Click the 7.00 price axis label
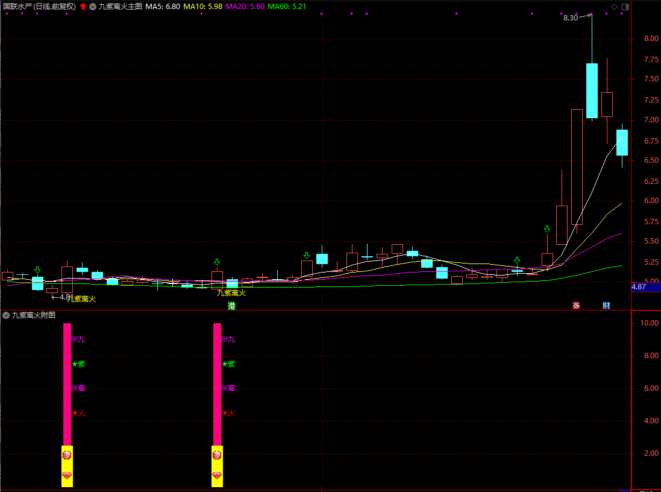Viewport: 661px width, 492px height. 651,120
